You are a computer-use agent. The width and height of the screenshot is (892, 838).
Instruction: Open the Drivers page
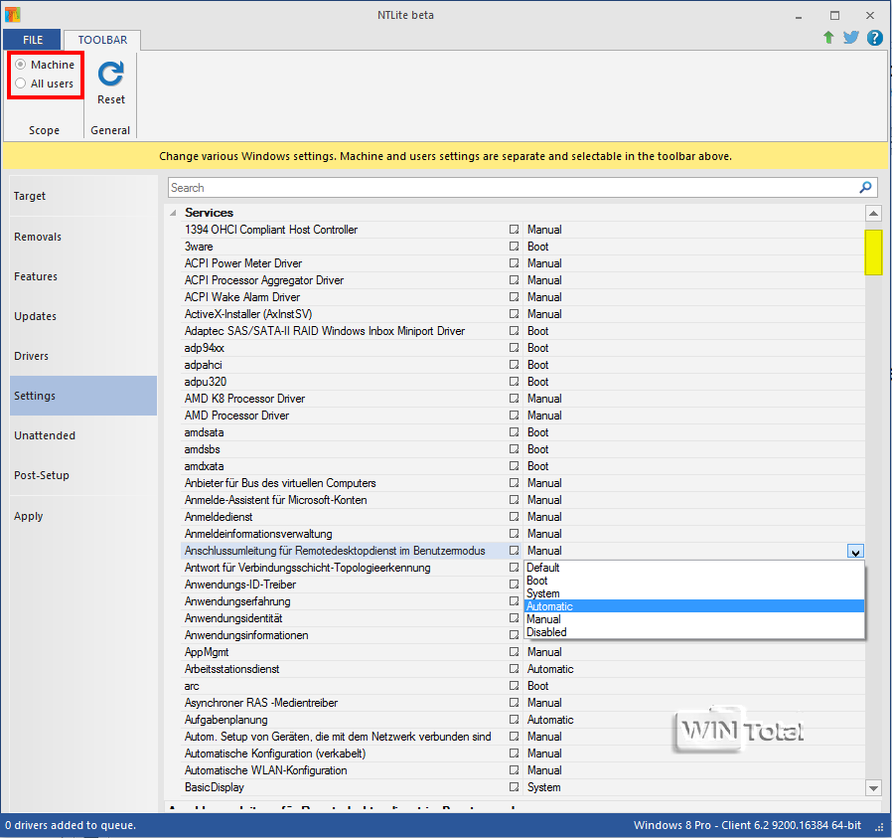[83, 356]
